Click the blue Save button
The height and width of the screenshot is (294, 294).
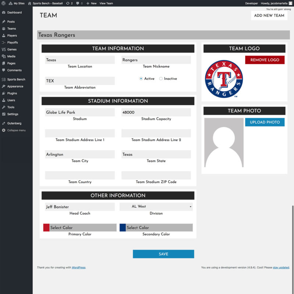point(163,254)
